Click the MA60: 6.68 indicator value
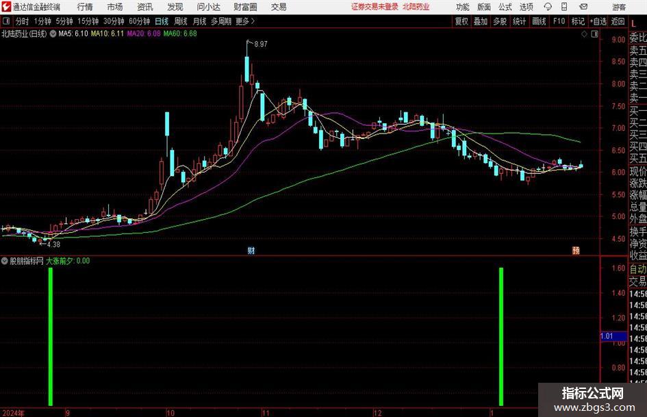This screenshot has height=417, width=647. (180, 34)
